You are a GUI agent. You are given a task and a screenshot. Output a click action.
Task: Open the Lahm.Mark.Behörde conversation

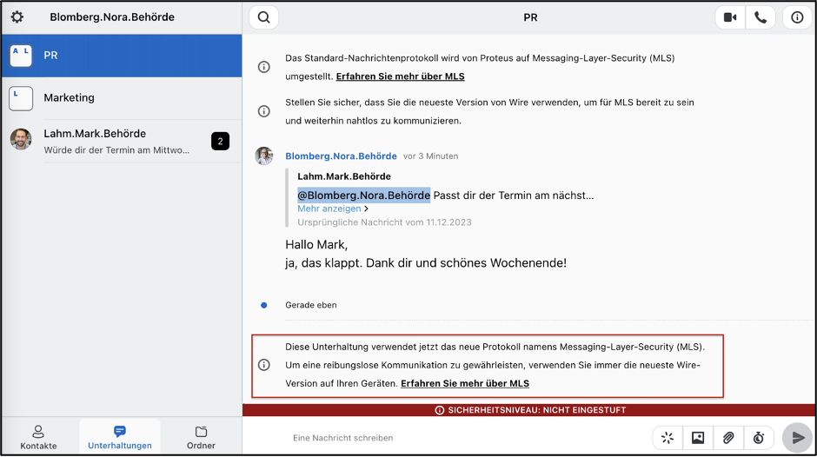122,142
